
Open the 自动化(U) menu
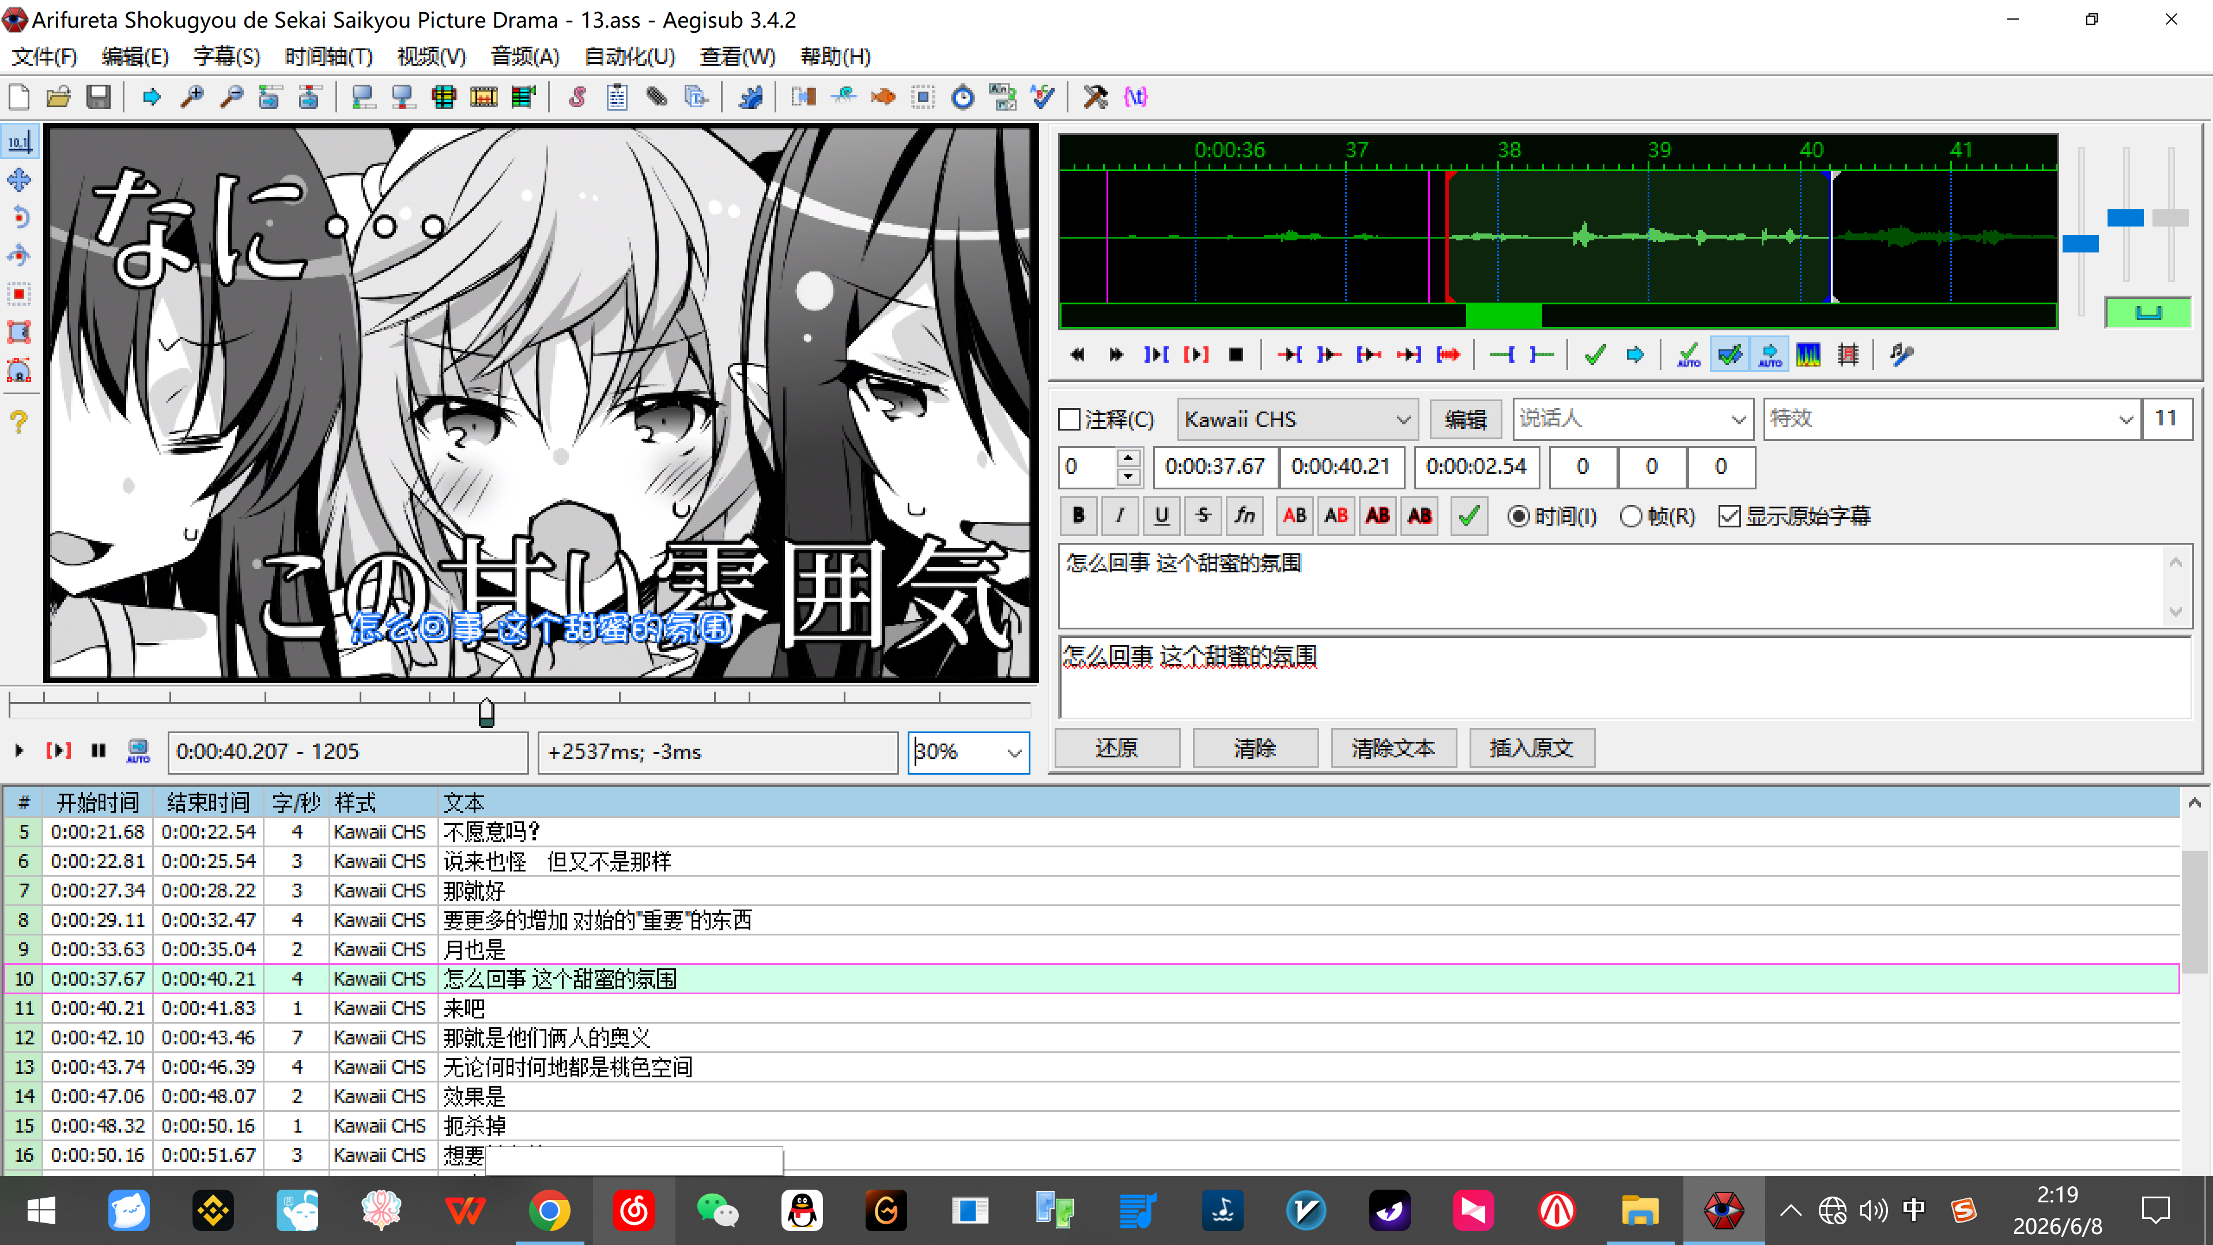point(630,56)
